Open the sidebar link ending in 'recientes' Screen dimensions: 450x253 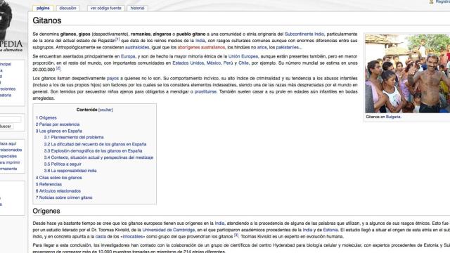(x=8, y=89)
